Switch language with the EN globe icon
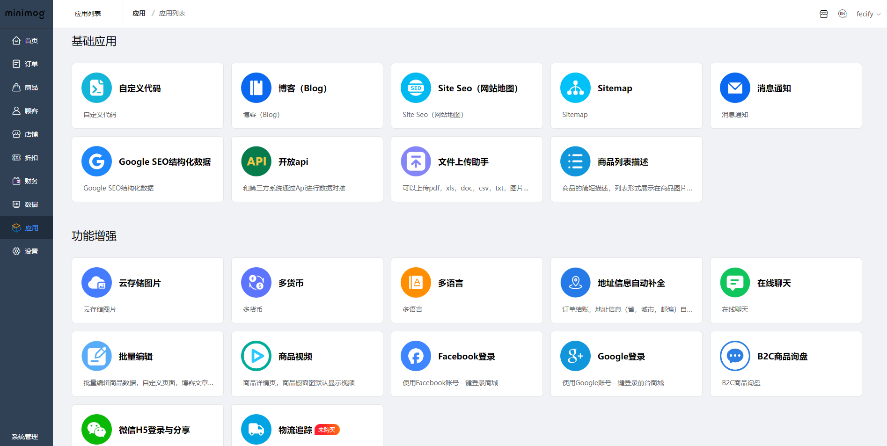Image resolution: width=887 pixels, height=446 pixels. point(843,14)
